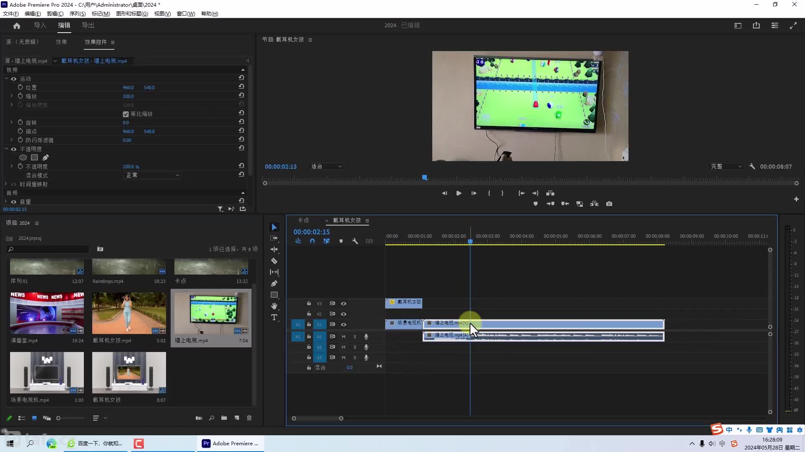This screenshot has width=805, height=452.
Task: Expand Rotation property
Action: tap(12, 122)
